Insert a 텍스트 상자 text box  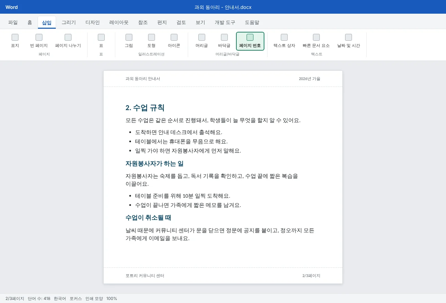pyautogui.click(x=284, y=41)
